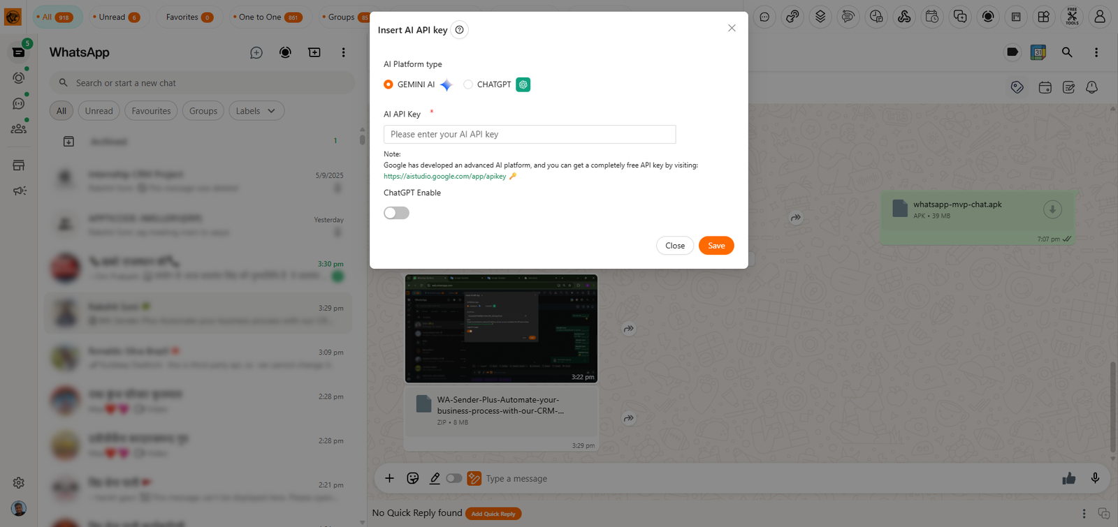Open the chat list three-dot menu
1118x527 pixels.
coord(343,52)
